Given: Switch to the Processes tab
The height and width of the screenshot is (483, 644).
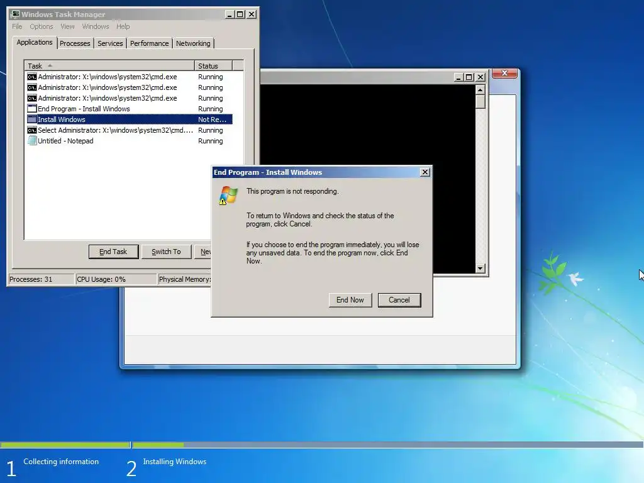Looking at the screenshot, I should (x=75, y=43).
